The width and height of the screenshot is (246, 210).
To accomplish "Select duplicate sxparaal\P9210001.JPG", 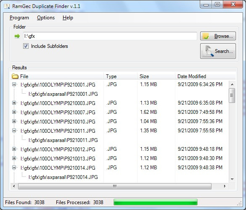I will 63,94.
